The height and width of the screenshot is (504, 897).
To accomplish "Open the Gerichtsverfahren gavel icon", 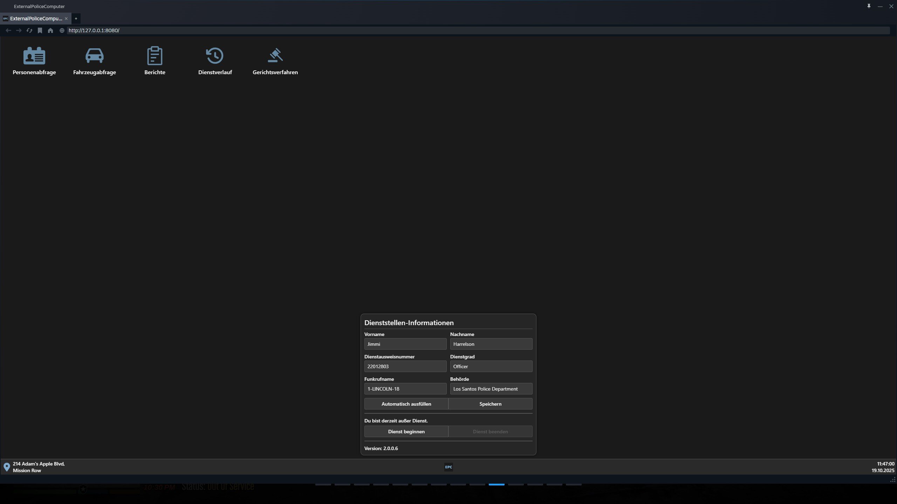I will (x=275, y=56).
